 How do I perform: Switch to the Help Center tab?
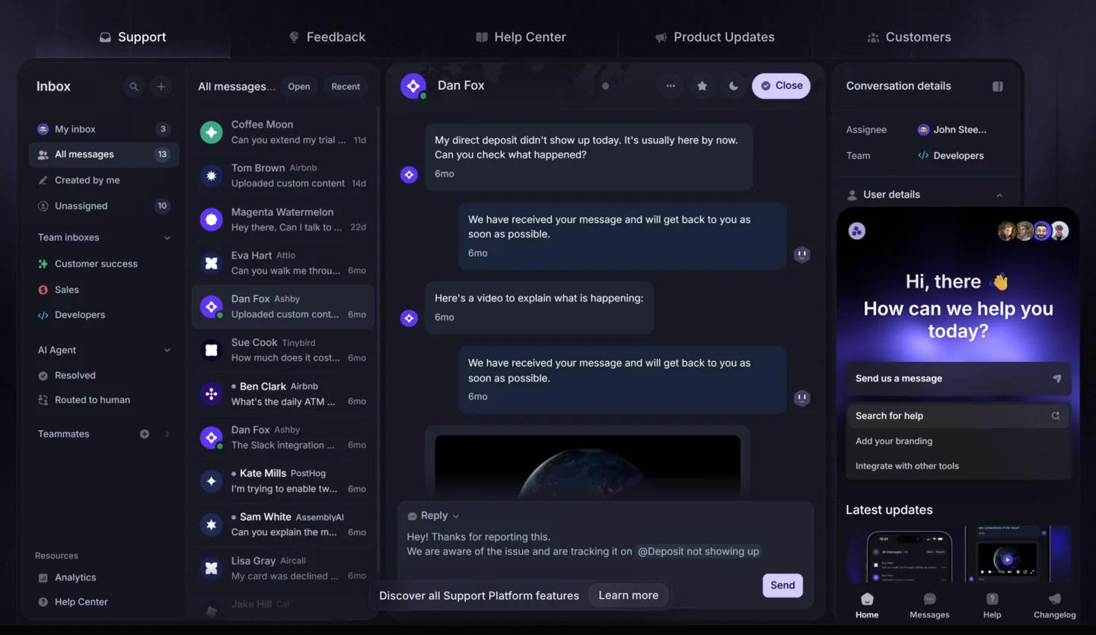(x=521, y=37)
